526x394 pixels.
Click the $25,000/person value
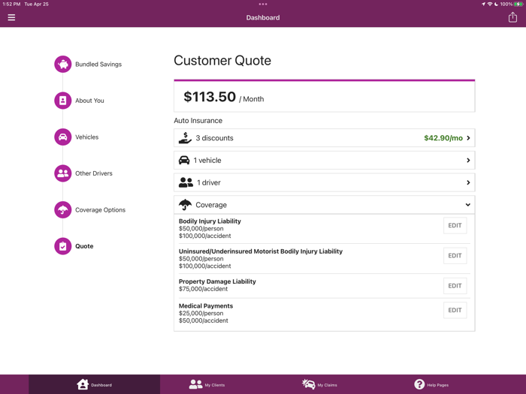click(201, 313)
